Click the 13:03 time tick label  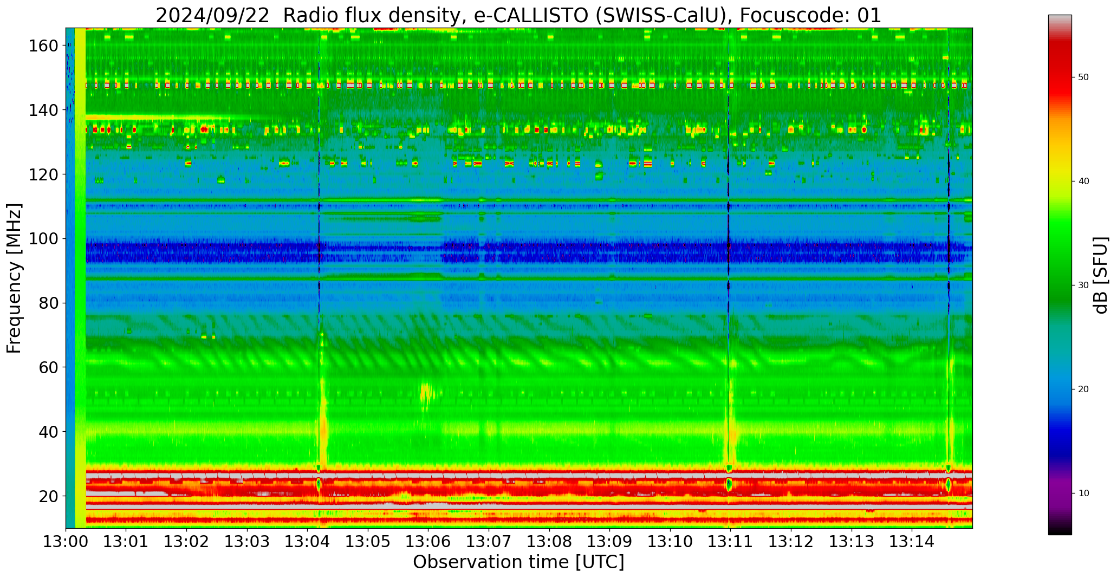[248, 541]
